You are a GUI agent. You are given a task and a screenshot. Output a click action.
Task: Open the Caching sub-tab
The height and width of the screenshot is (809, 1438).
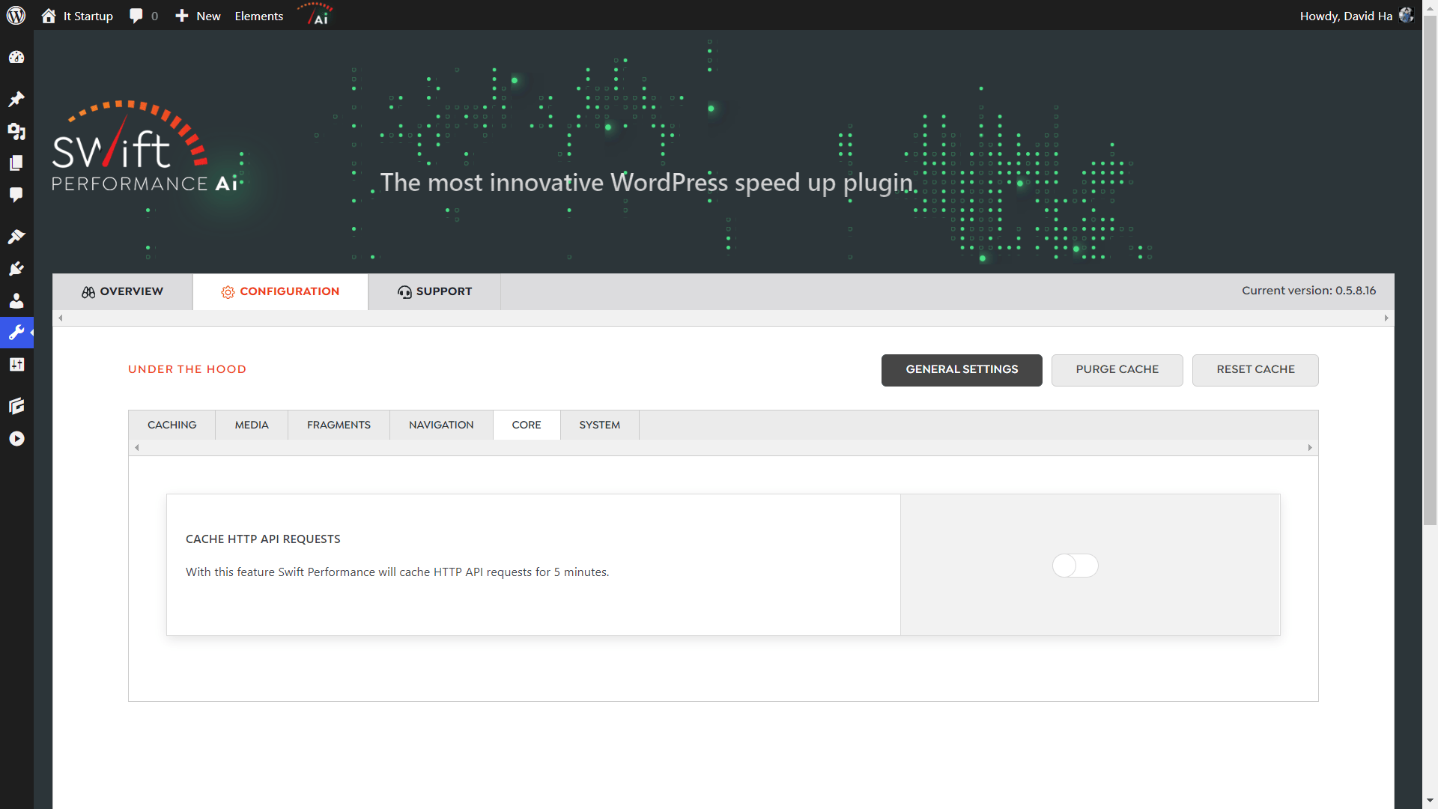point(172,425)
